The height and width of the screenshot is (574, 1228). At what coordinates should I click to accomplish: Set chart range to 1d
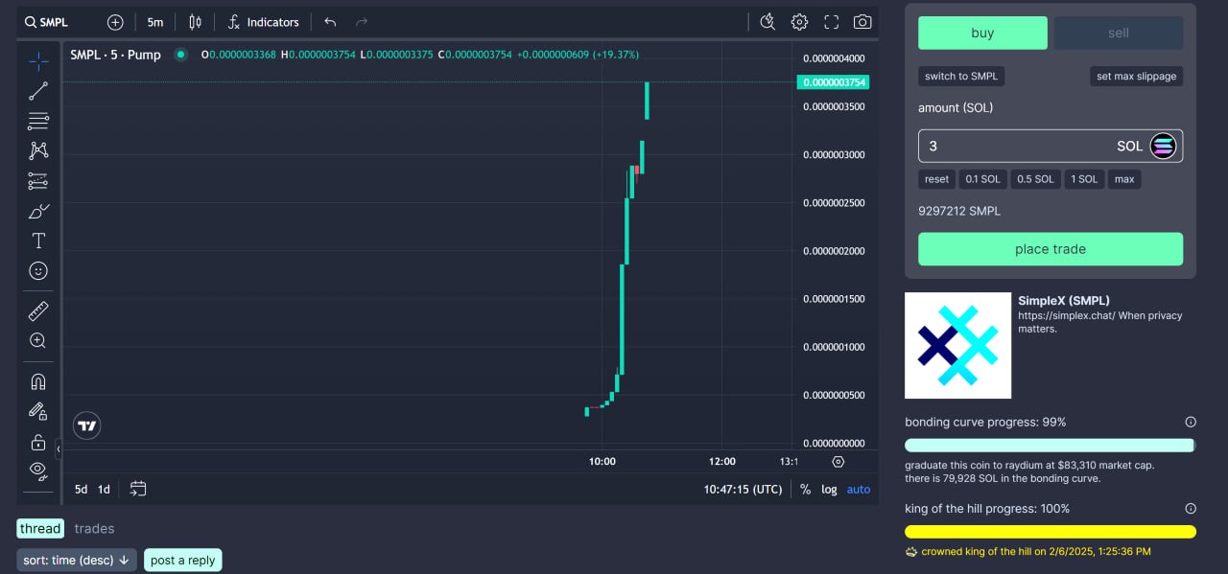point(104,489)
